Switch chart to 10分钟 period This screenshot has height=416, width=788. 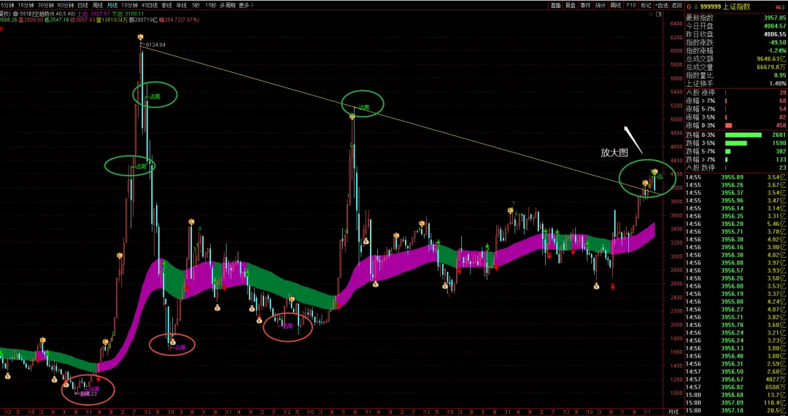click(130, 5)
